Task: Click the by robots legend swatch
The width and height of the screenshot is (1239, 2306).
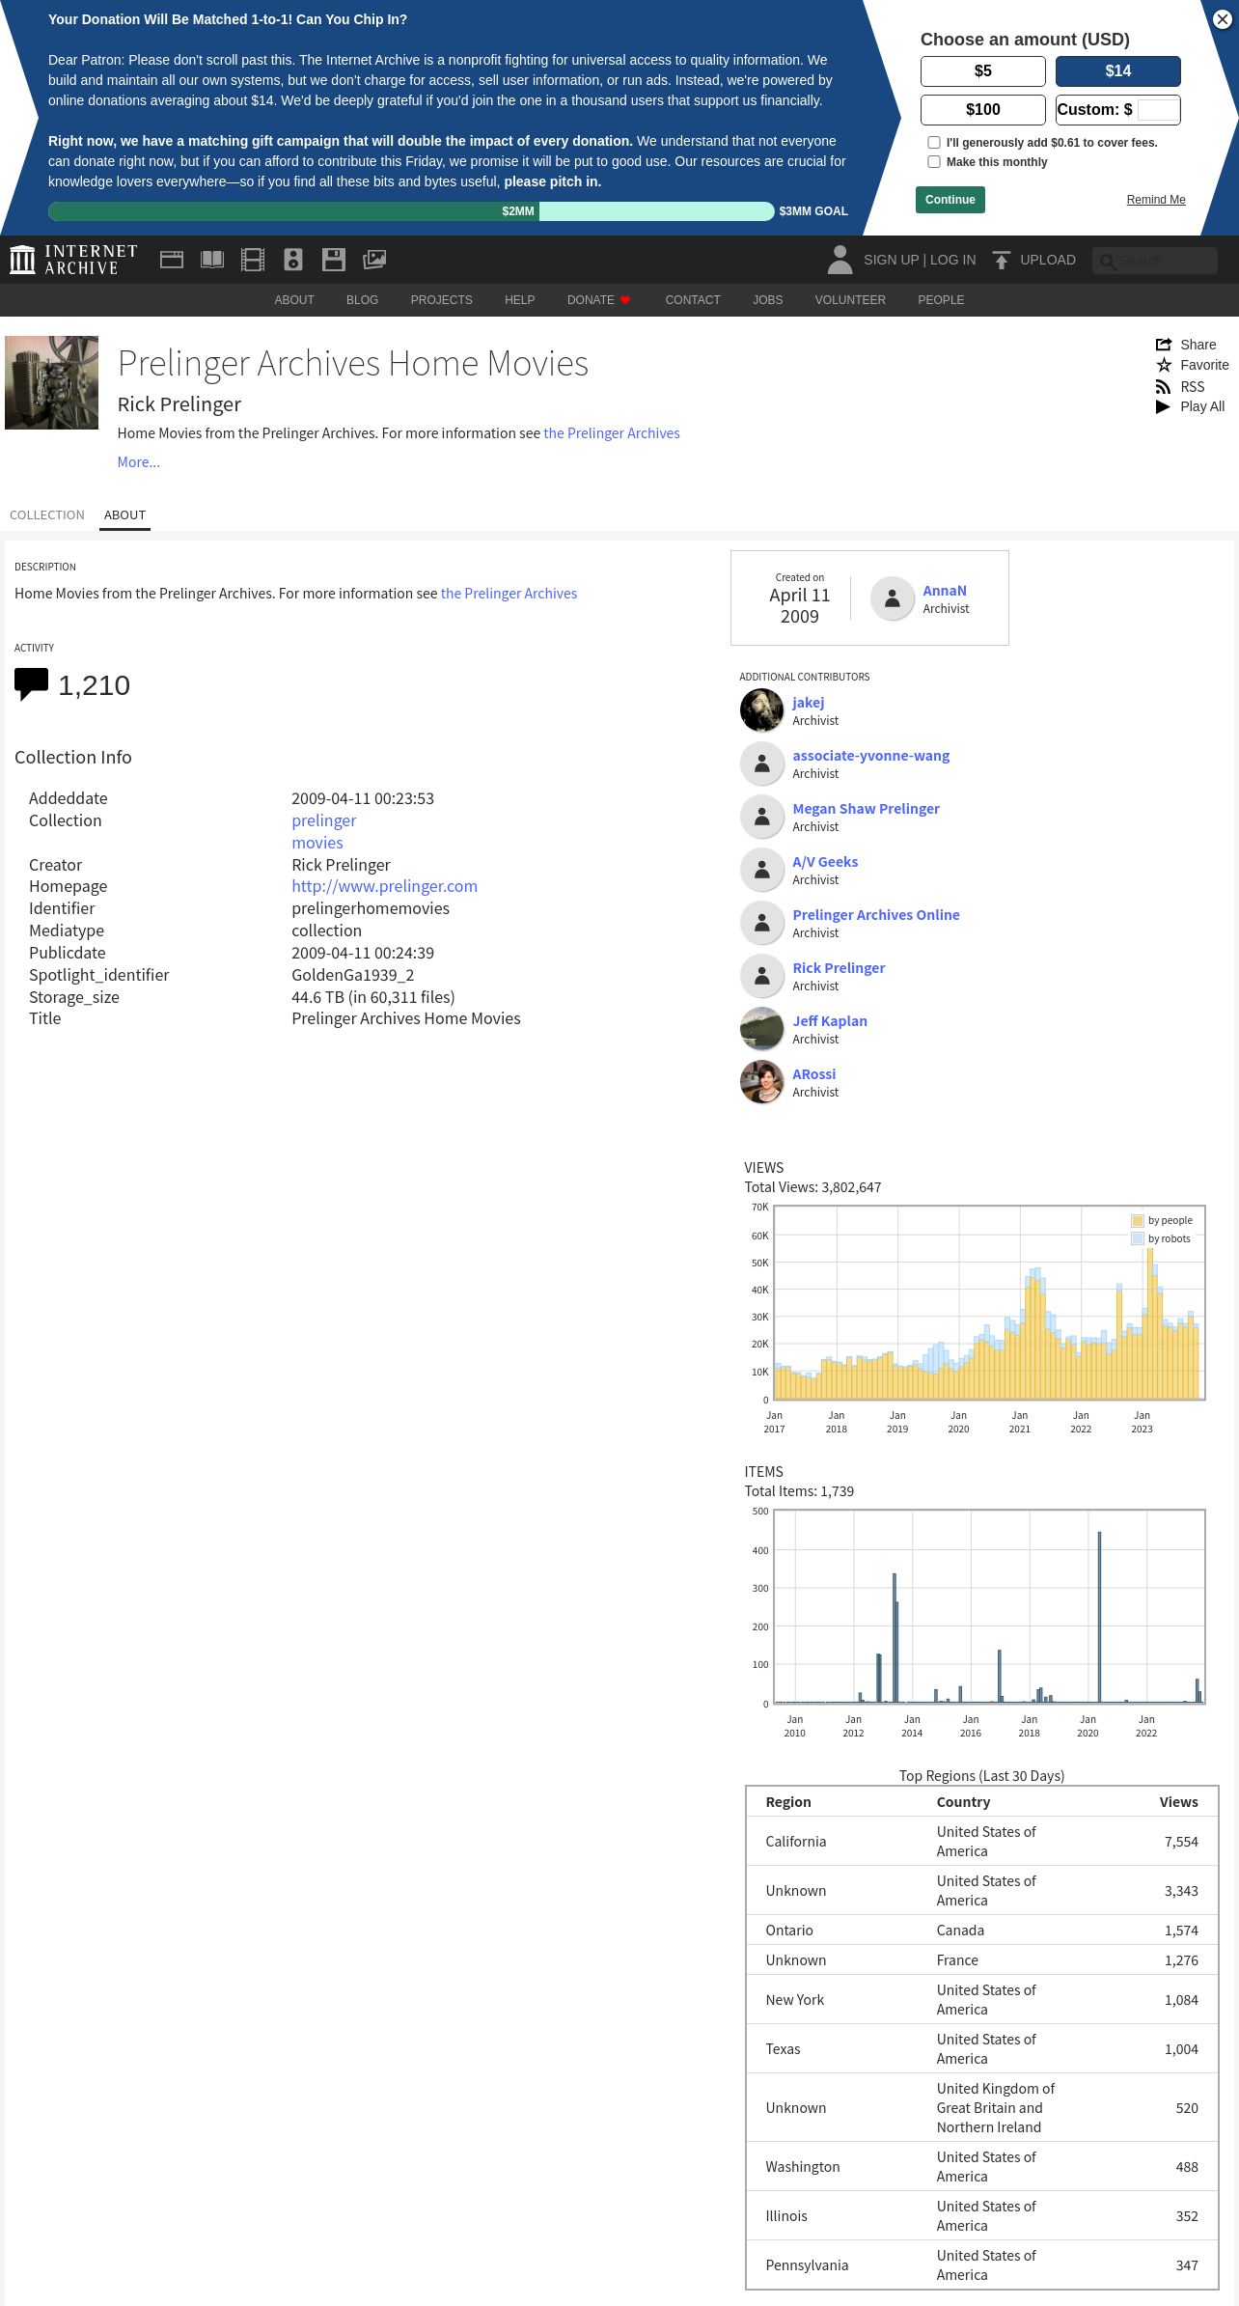Action: [1138, 1238]
